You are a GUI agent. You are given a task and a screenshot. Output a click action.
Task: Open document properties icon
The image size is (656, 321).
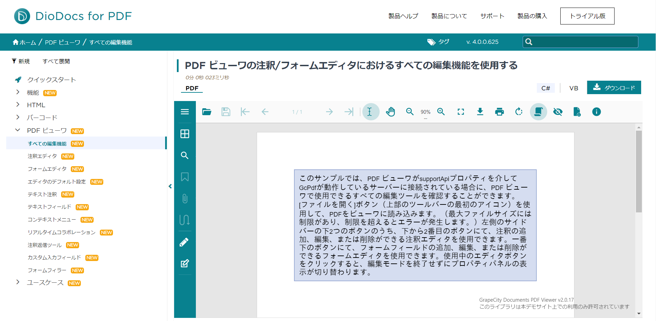tap(577, 112)
